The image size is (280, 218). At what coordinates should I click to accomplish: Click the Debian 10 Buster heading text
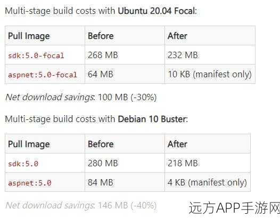pos(152,119)
